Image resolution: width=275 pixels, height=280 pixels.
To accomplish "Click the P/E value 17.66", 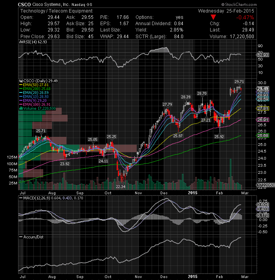I will pyautogui.click(x=123, y=17).
